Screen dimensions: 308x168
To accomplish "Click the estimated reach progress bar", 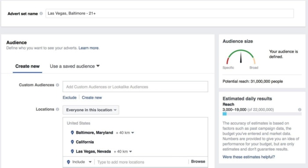I will coord(262,114).
